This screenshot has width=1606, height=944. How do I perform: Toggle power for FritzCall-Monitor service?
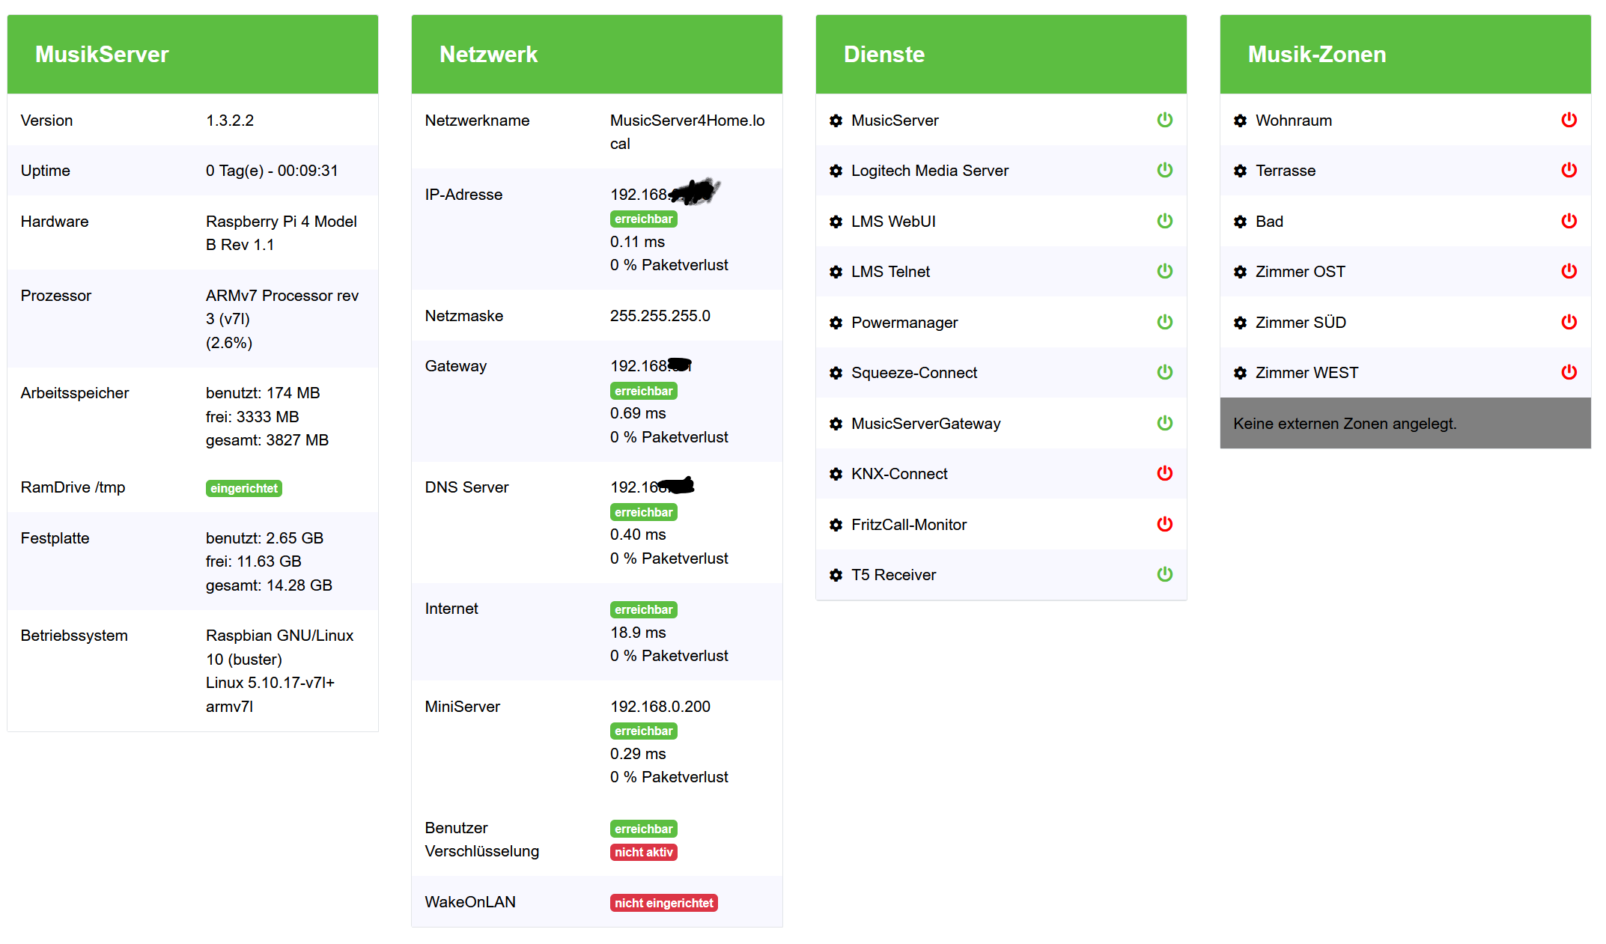[1164, 524]
